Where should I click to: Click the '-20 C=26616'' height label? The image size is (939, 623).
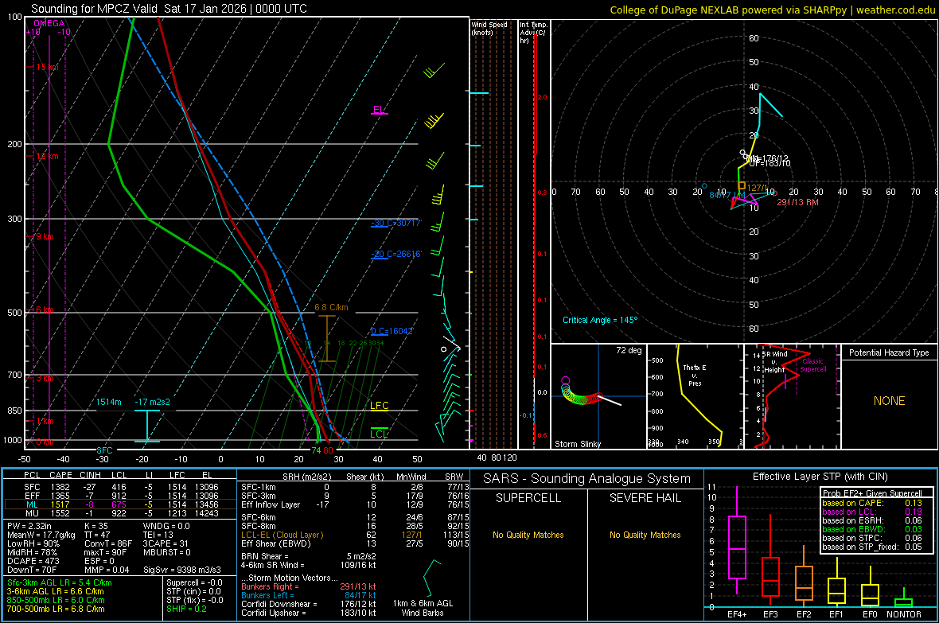395,254
